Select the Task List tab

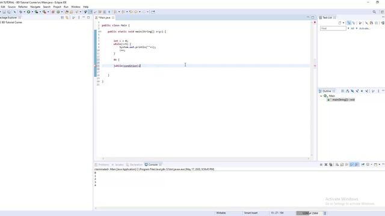(327, 17)
